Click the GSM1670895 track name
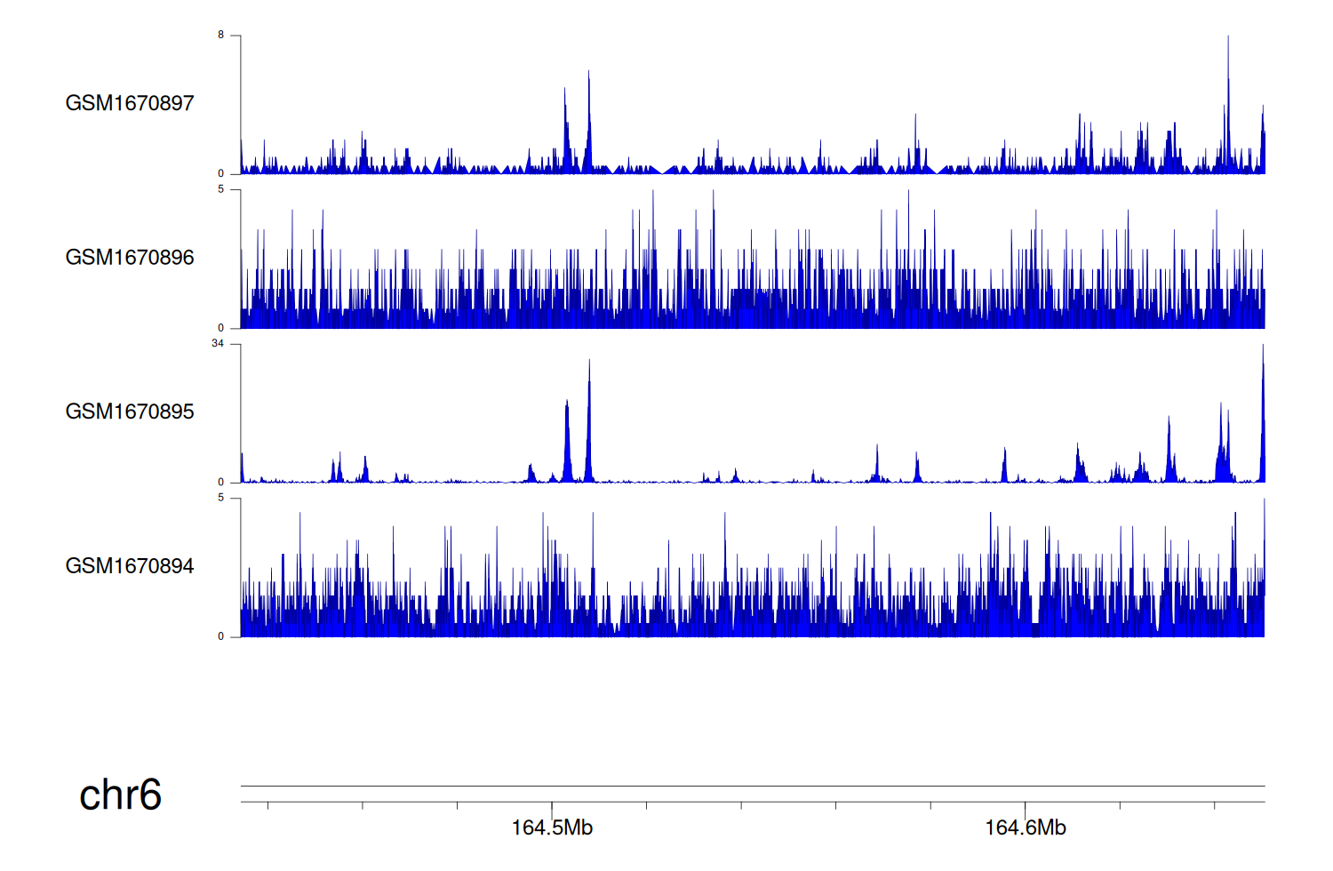 (x=130, y=412)
